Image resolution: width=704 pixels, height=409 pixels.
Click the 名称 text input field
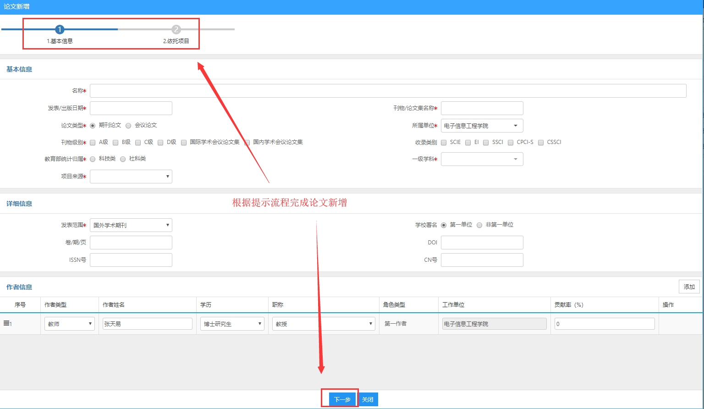pos(388,91)
